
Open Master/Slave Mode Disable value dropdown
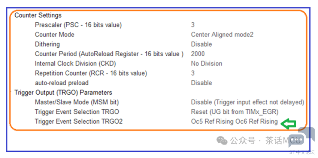(248, 102)
